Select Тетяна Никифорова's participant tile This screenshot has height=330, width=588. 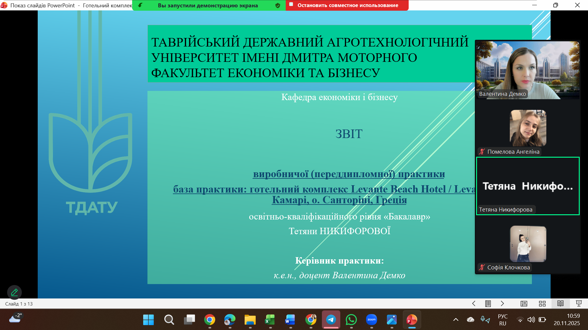point(528,186)
